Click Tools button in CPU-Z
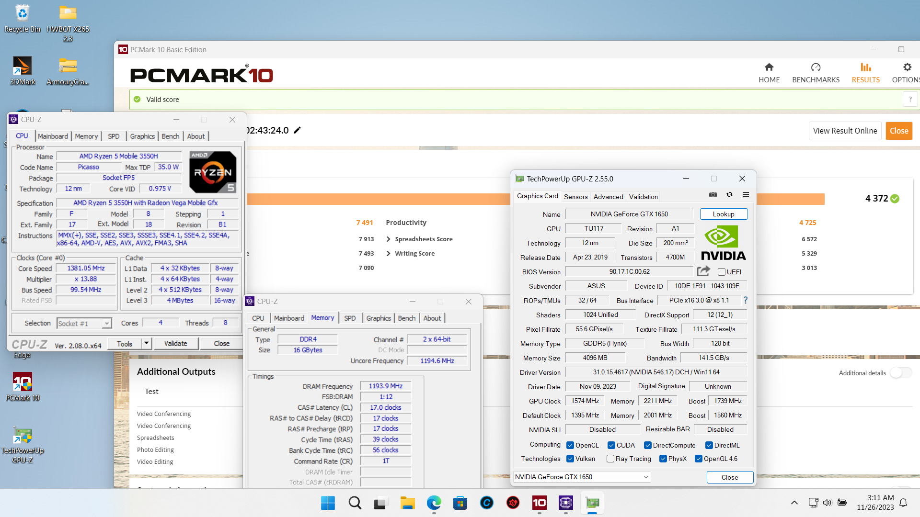The height and width of the screenshot is (517, 920). [125, 343]
